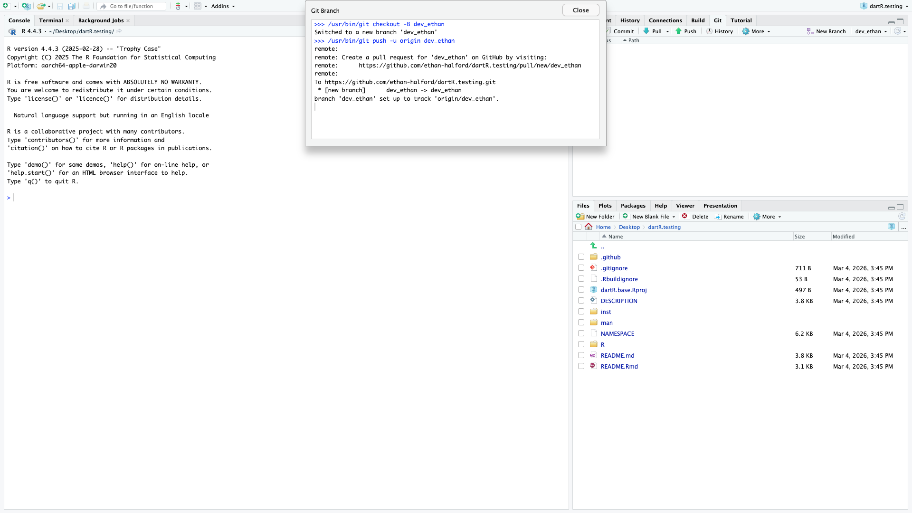912x513 pixels.
Task: Click the Save all documents icon
Action: click(71, 6)
